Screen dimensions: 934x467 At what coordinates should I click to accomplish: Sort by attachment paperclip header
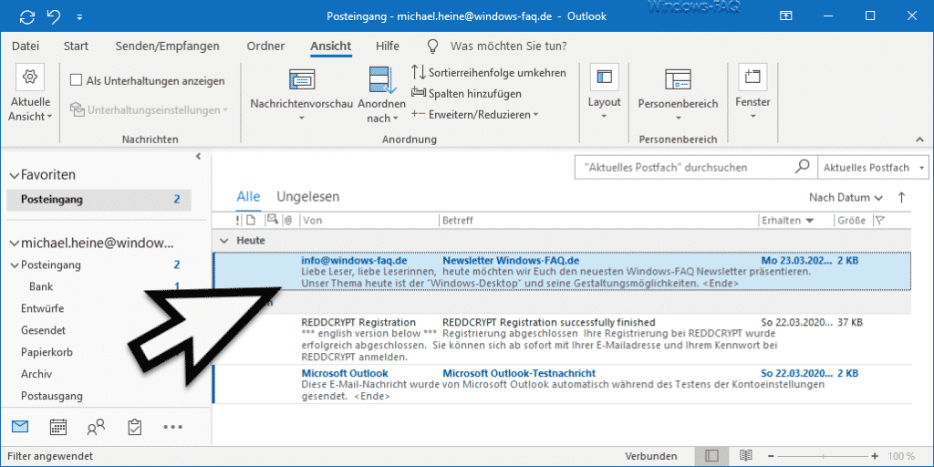pyautogui.click(x=287, y=221)
